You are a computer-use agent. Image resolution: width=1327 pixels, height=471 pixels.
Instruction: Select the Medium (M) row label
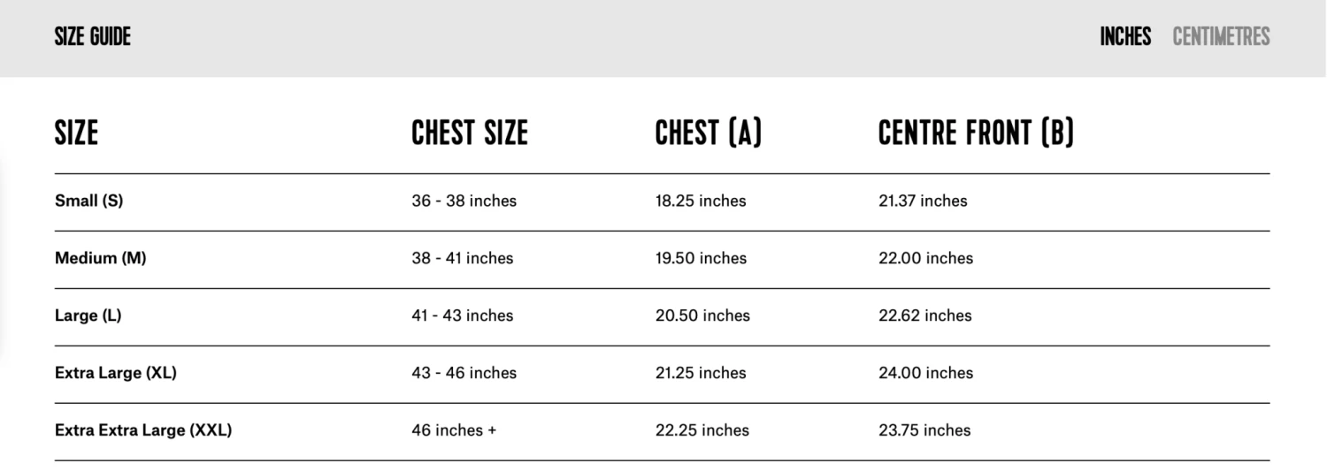(100, 258)
